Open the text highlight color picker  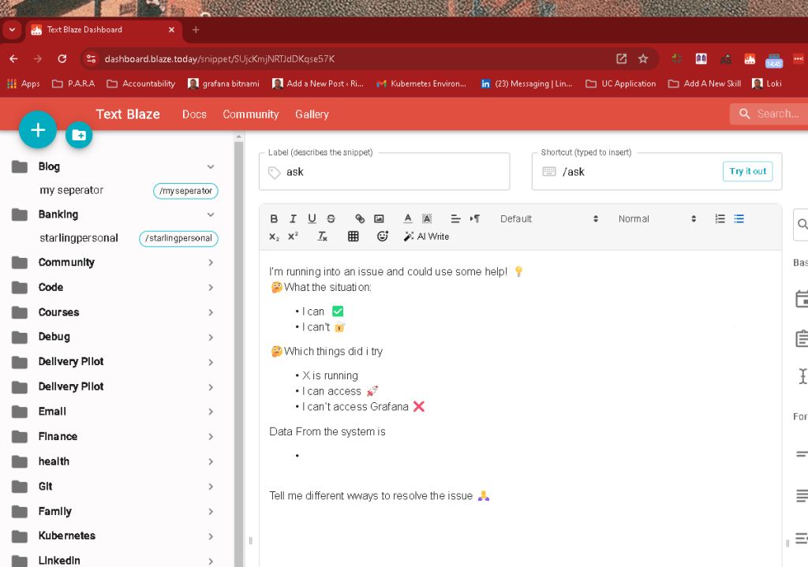[x=427, y=219]
